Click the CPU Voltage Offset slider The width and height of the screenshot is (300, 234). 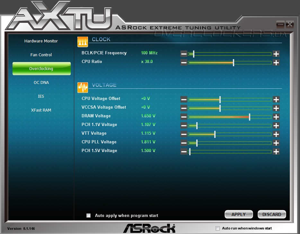pyautogui.click(x=230, y=100)
